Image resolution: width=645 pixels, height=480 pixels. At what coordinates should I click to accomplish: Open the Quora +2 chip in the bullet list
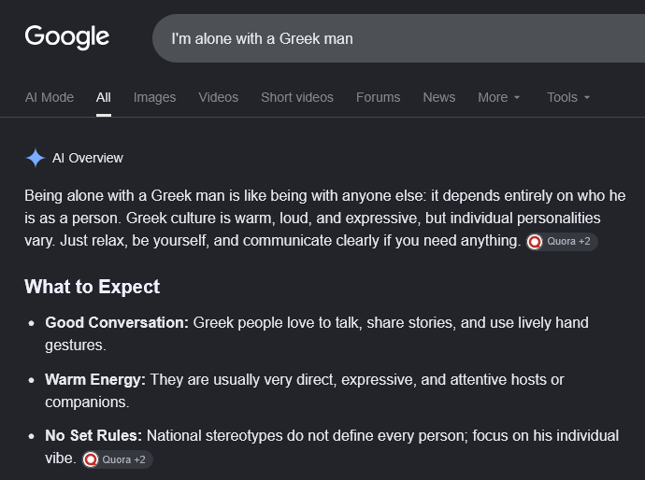pyautogui.click(x=117, y=459)
